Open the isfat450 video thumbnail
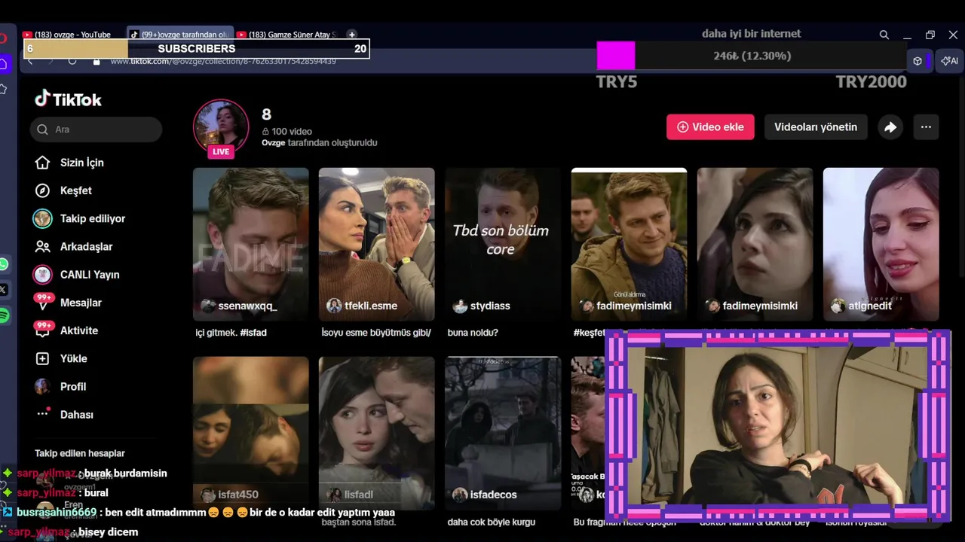Viewport: 965px width, 542px height. click(x=251, y=433)
